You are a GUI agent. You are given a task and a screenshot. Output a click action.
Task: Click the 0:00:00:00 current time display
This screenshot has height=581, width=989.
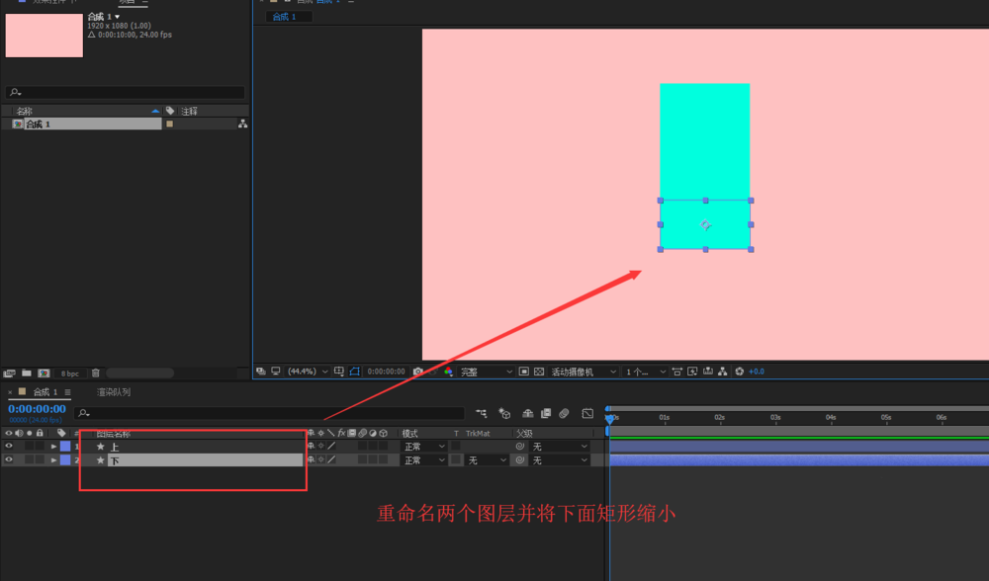tap(35, 408)
